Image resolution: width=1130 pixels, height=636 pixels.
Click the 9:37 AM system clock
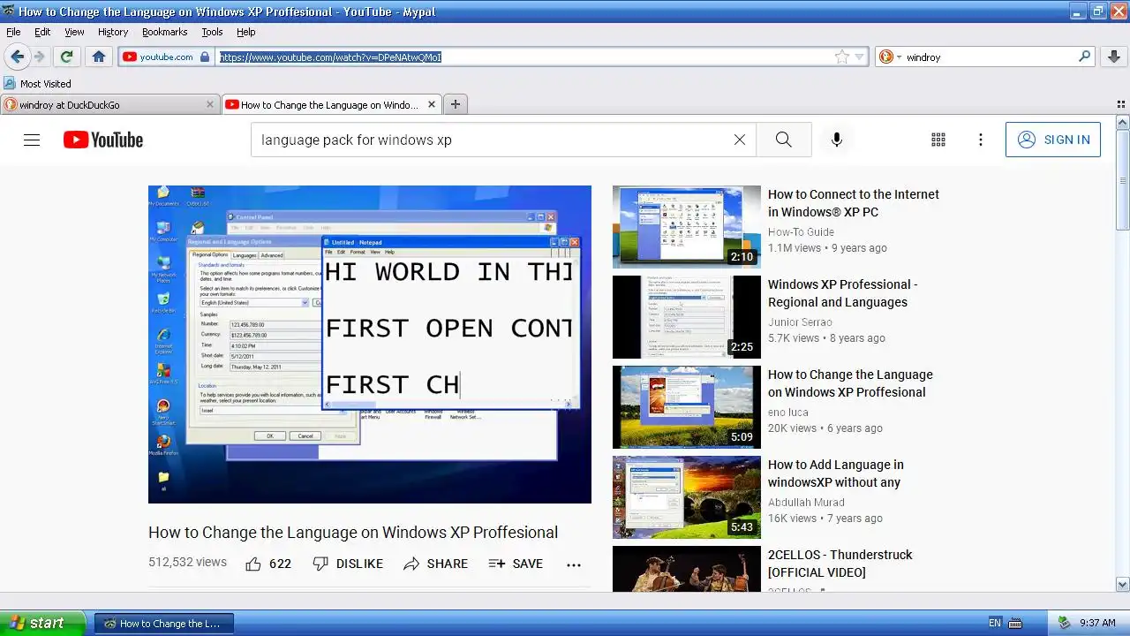pos(1097,623)
